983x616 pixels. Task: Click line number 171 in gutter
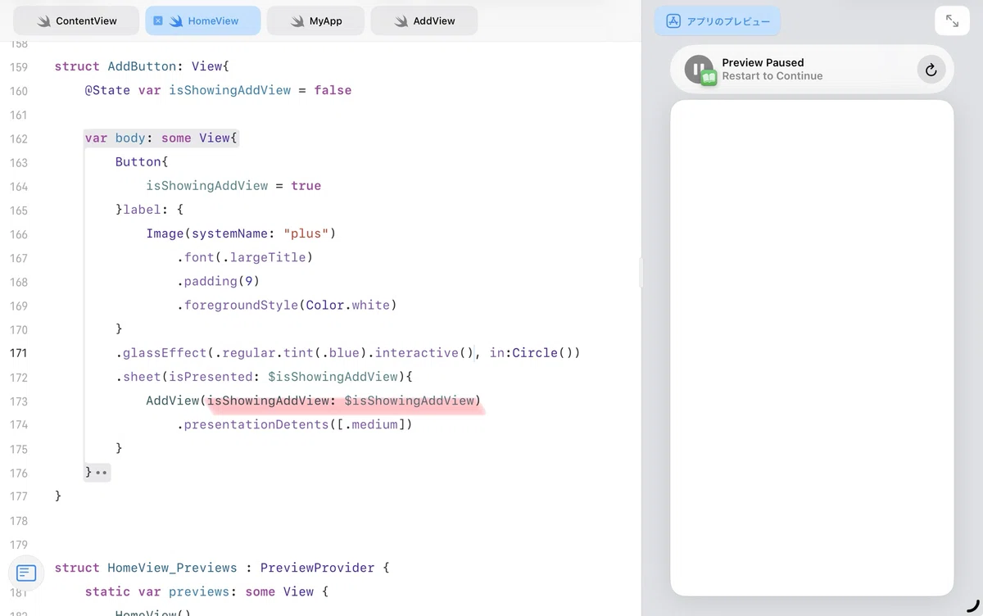(18, 353)
